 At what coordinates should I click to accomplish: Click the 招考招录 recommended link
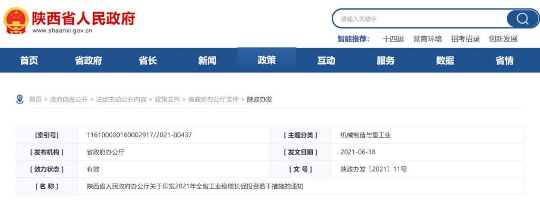pos(466,39)
